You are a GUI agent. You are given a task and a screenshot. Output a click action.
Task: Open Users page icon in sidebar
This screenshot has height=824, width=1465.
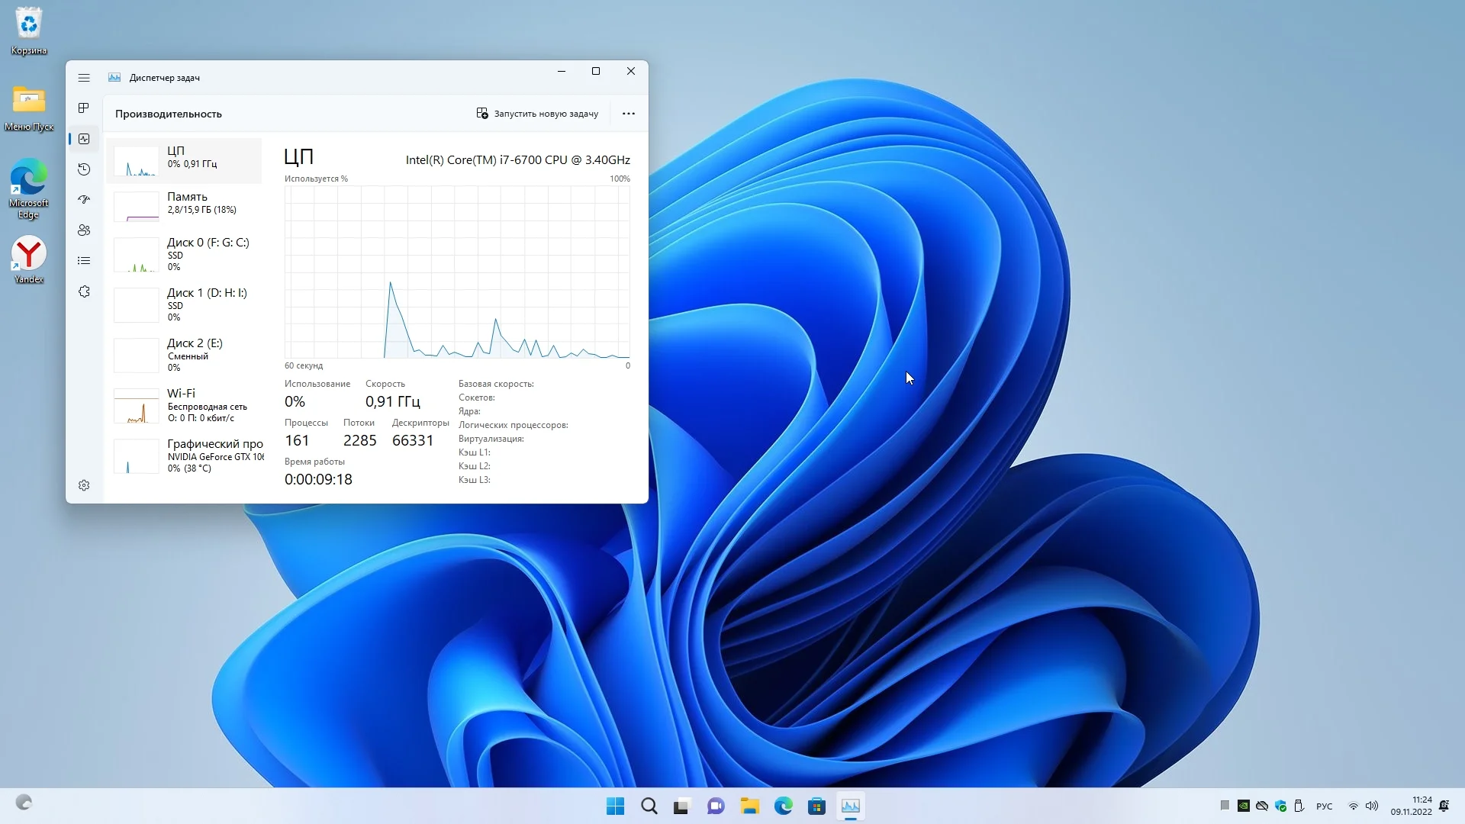(84, 230)
